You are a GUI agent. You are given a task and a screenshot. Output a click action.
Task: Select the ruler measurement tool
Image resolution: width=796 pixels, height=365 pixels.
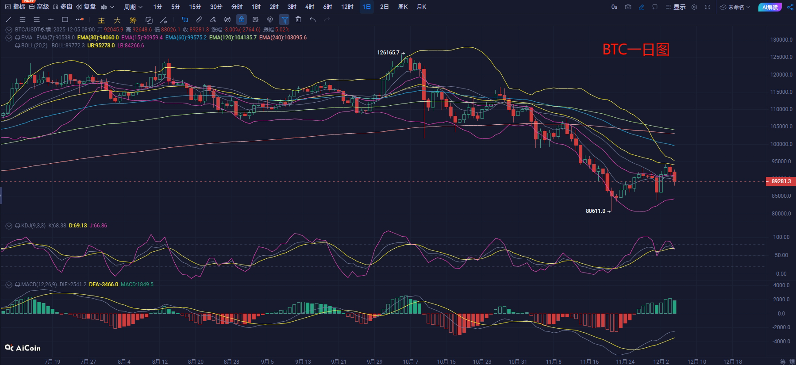[x=199, y=19]
